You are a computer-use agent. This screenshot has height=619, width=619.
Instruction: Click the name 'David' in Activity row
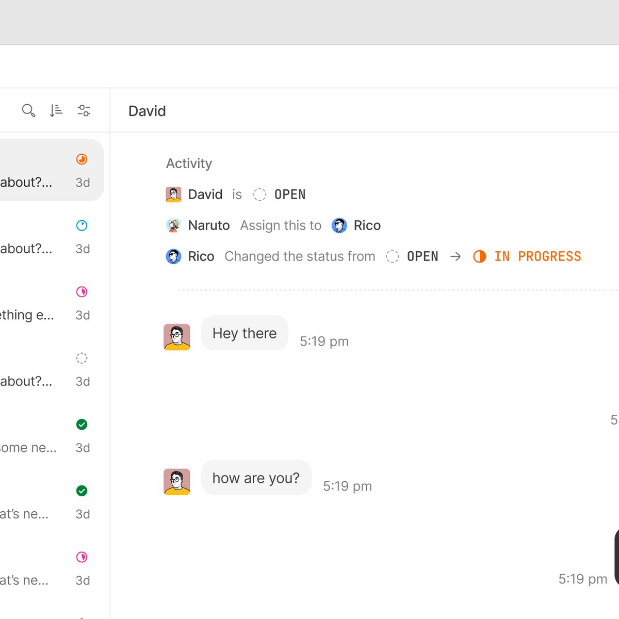pos(205,194)
